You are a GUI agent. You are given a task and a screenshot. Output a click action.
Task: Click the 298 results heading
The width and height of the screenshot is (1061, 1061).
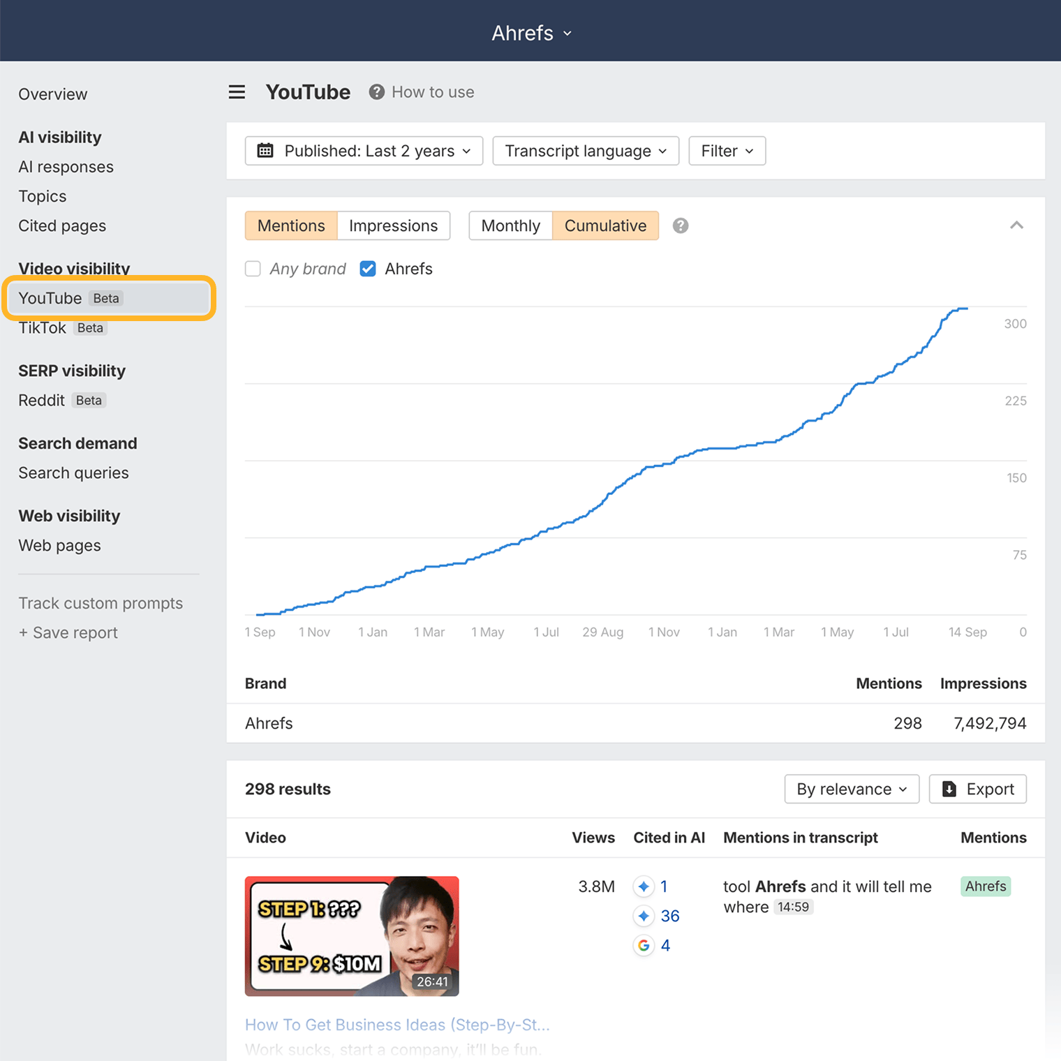[x=288, y=789]
